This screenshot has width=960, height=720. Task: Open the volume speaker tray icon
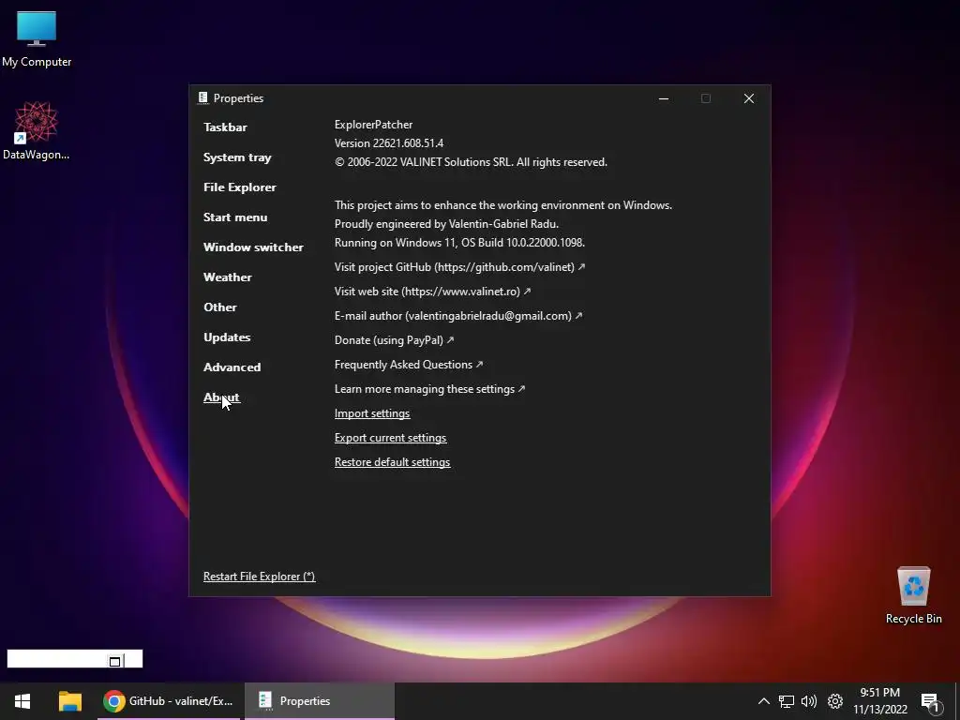[x=809, y=701]
